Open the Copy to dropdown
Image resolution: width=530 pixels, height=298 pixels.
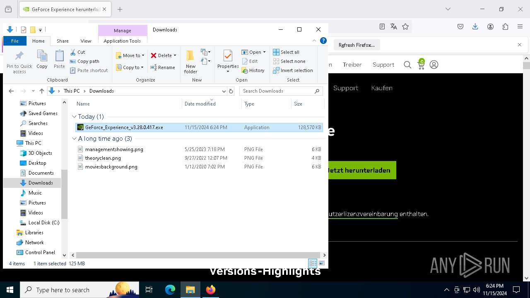(x=130, y=67)
